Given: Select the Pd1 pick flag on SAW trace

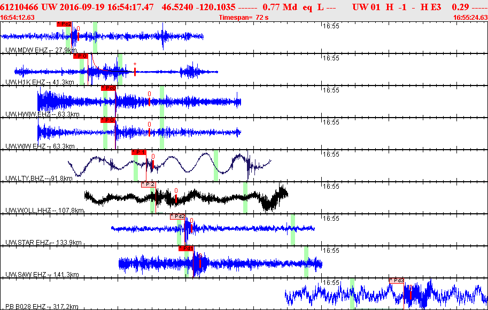Looking at the screenshot, I should coord(186,249).
